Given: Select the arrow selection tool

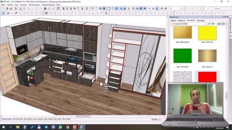Looking at the screenshot, I should click(3, 13).
